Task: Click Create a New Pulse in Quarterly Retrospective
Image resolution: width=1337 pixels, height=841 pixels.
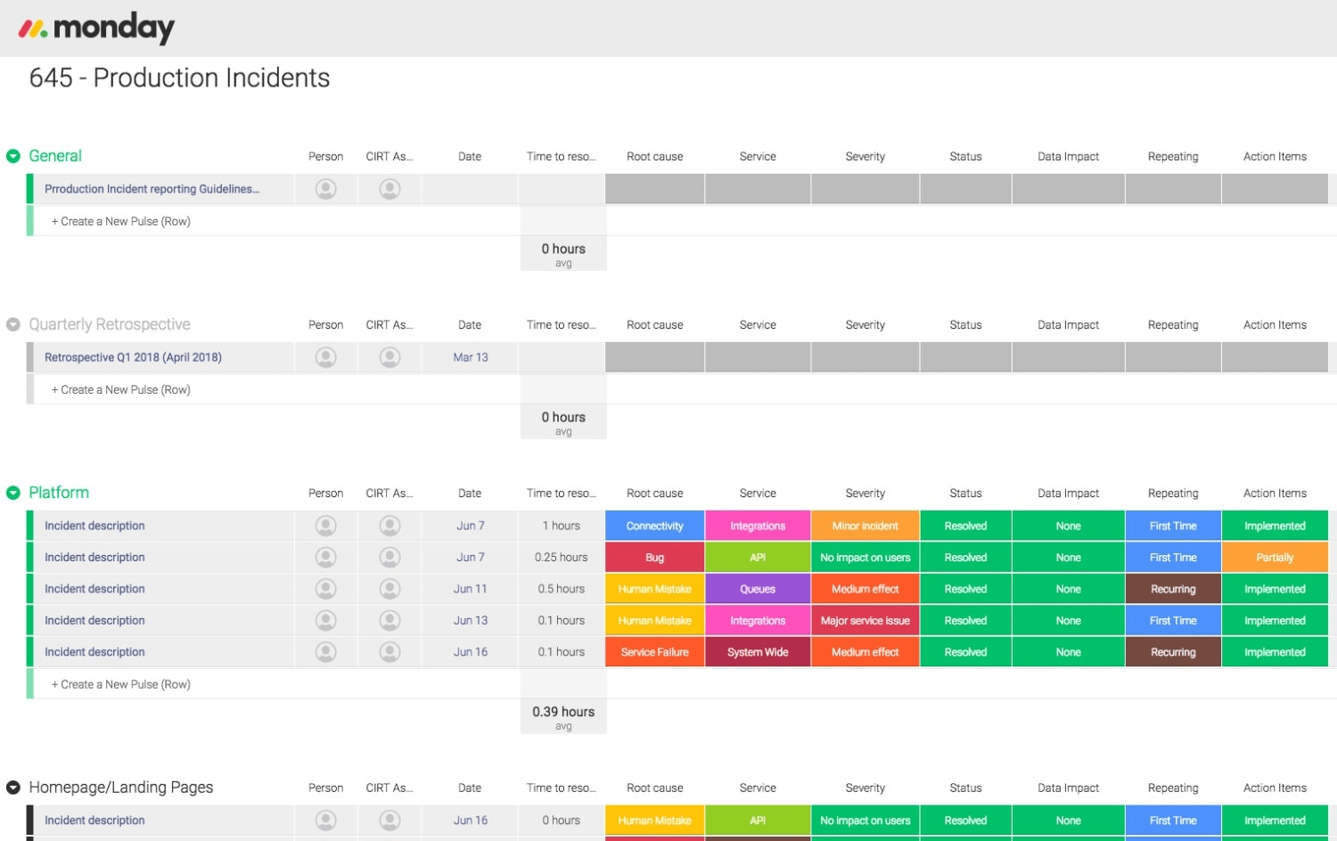Action: (121, 390)
